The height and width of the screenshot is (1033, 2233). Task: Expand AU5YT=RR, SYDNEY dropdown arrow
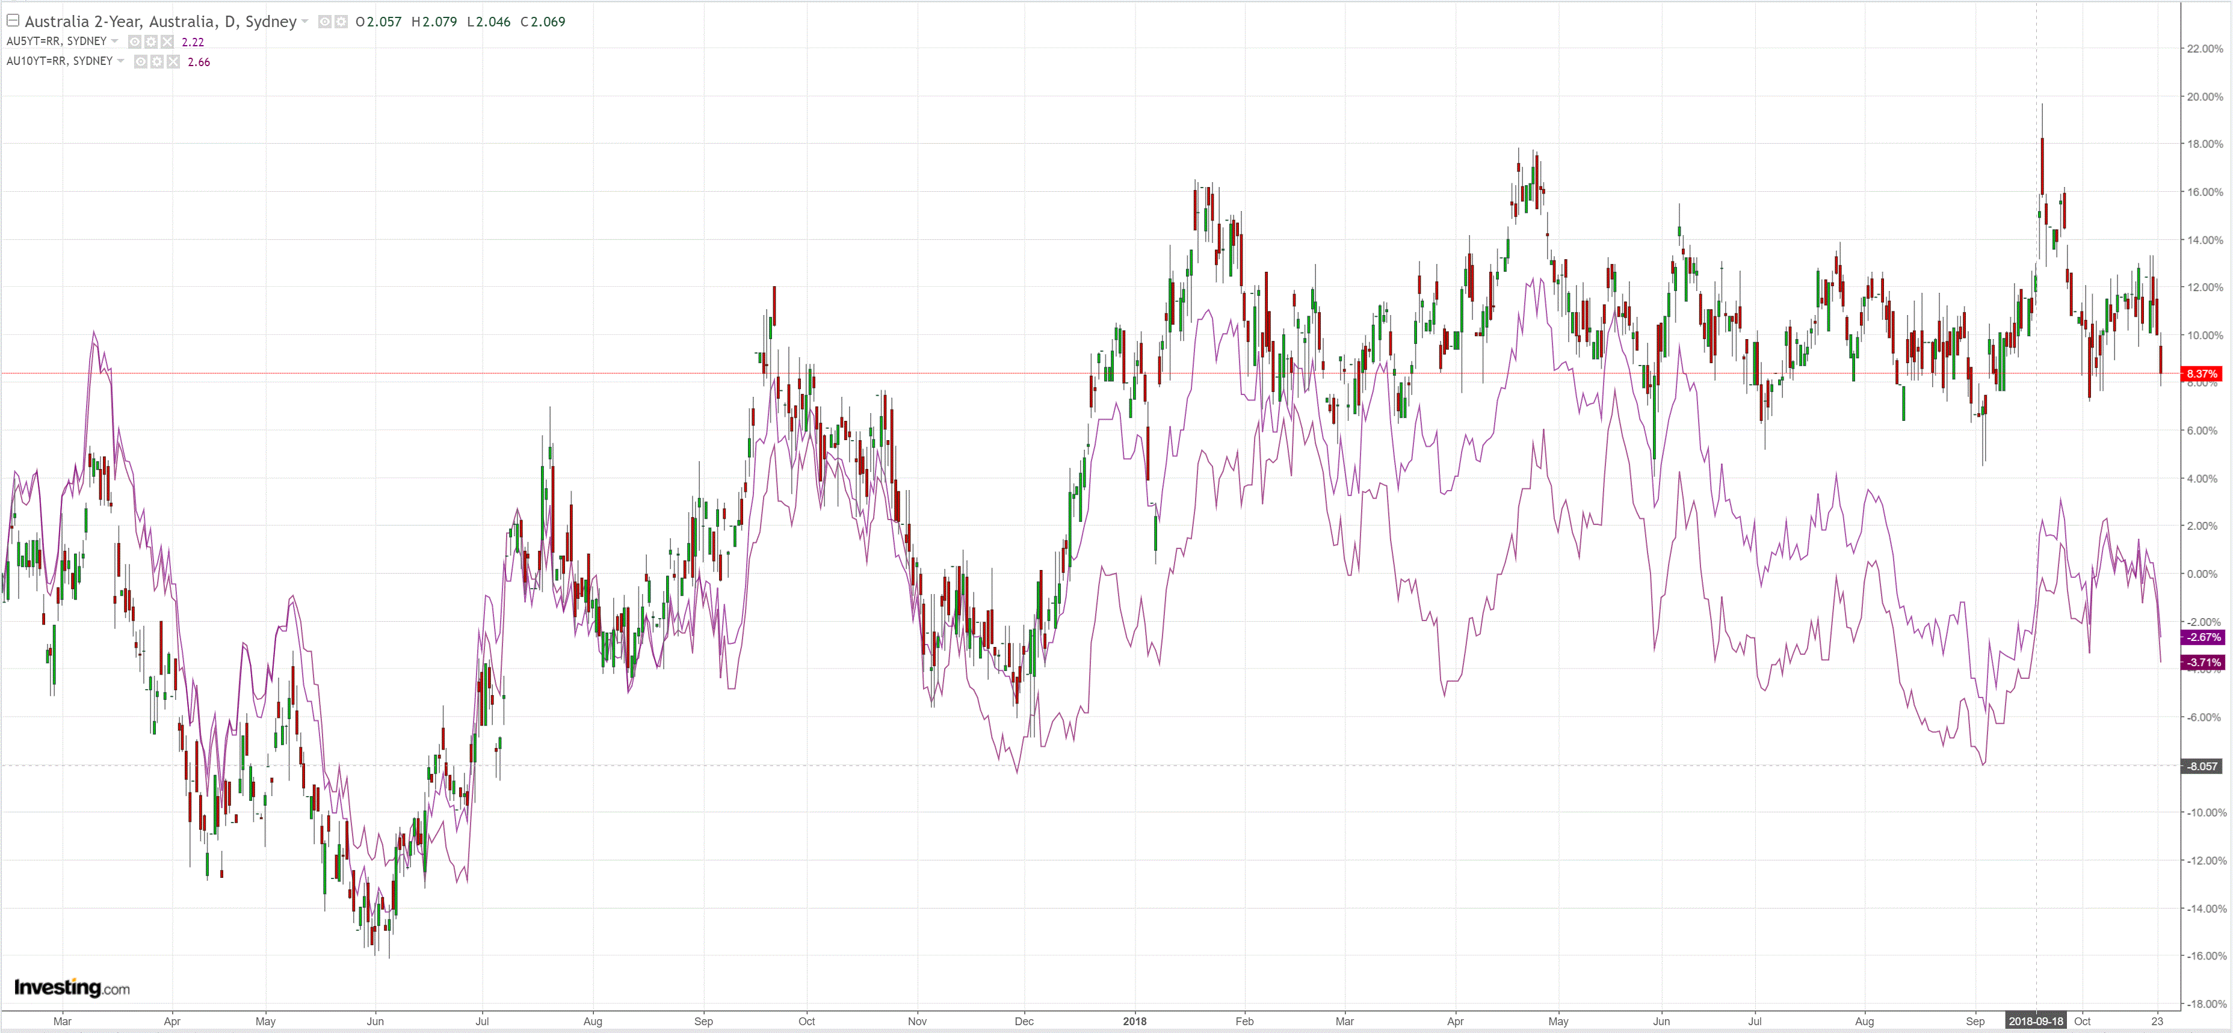click(116, 41)
